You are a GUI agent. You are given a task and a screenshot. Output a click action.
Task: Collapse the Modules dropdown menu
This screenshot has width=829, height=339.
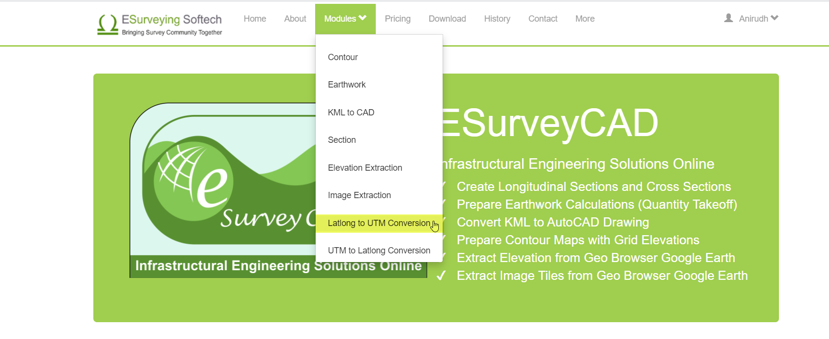coord(345,19)
